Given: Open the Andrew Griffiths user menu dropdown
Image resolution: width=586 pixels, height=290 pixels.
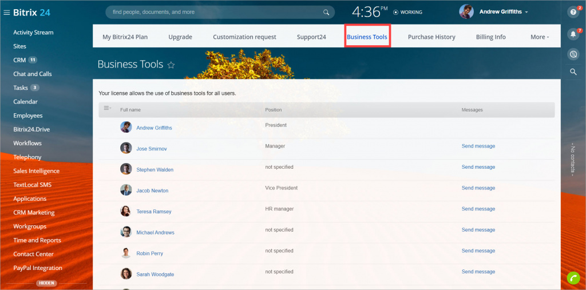Looking at the screenshot, I should pos(504,12).
